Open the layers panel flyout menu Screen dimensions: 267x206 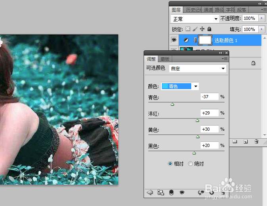pyautogui.click(x=264, y=10)
